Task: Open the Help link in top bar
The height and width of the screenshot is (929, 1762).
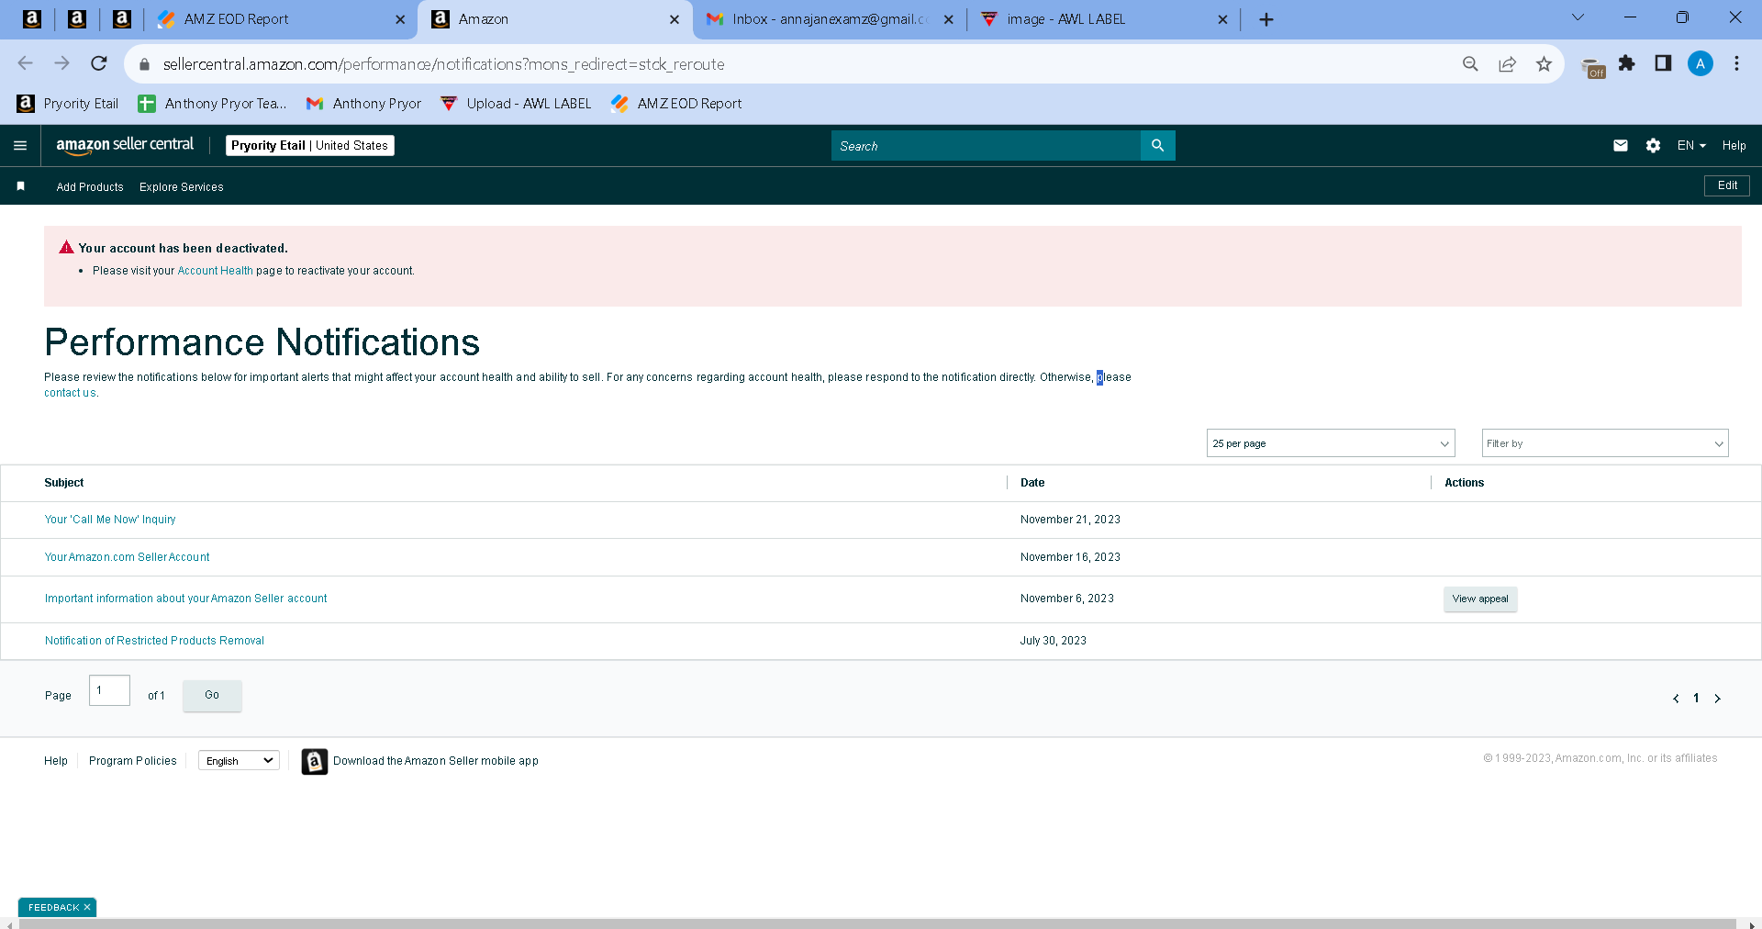Action: (1734, 146)
